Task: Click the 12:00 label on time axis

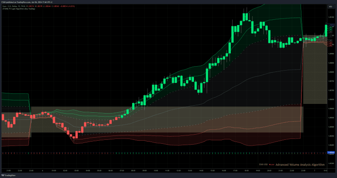Action: pyautogui.click(x=179, y=171)
